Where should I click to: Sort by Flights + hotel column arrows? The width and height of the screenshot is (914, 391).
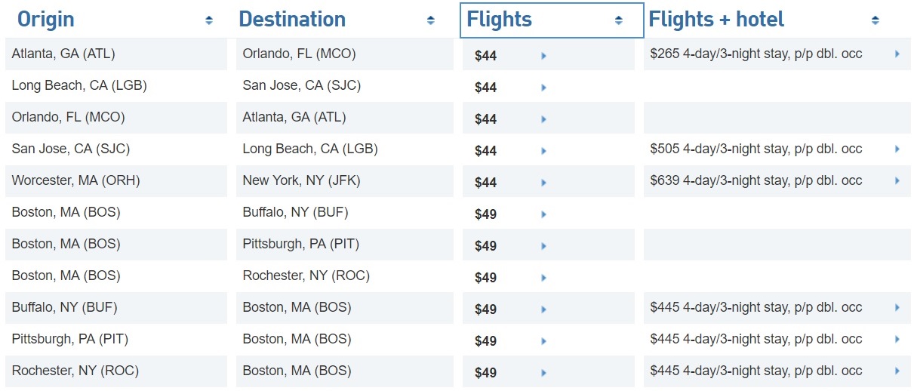tap(875, 21)
